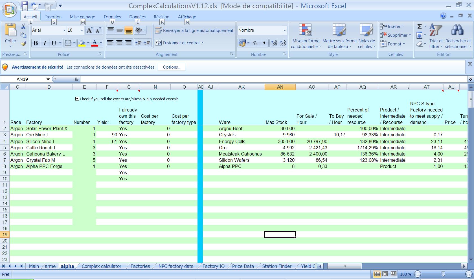Screen dimensions: 474x280
Task: Click the Fusionner et centrer merge icon
Action: (159, 43)
